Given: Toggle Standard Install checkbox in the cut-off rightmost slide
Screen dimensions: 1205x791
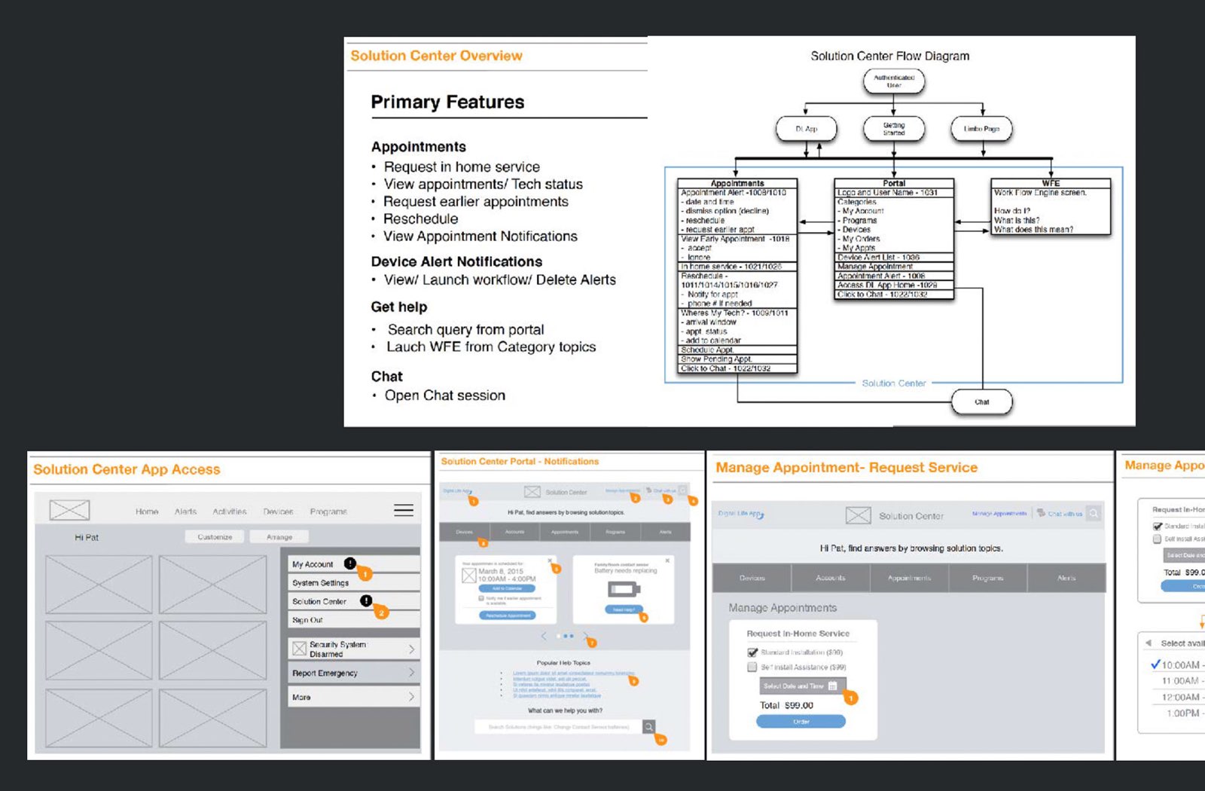Looking at the screenshot, I should coord(1157,526).
